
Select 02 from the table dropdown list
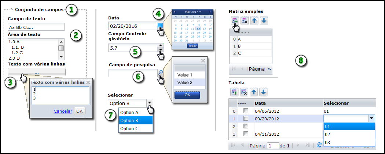[327, 134]
